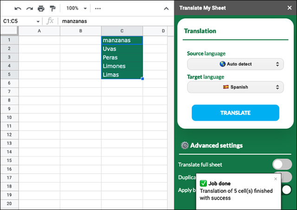
Task: Click the Advanced settings gear icon
Action: 185,145
